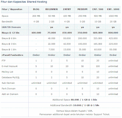Click the '1000 MB' space value
The image size is (122, 118).
[113, 16]
